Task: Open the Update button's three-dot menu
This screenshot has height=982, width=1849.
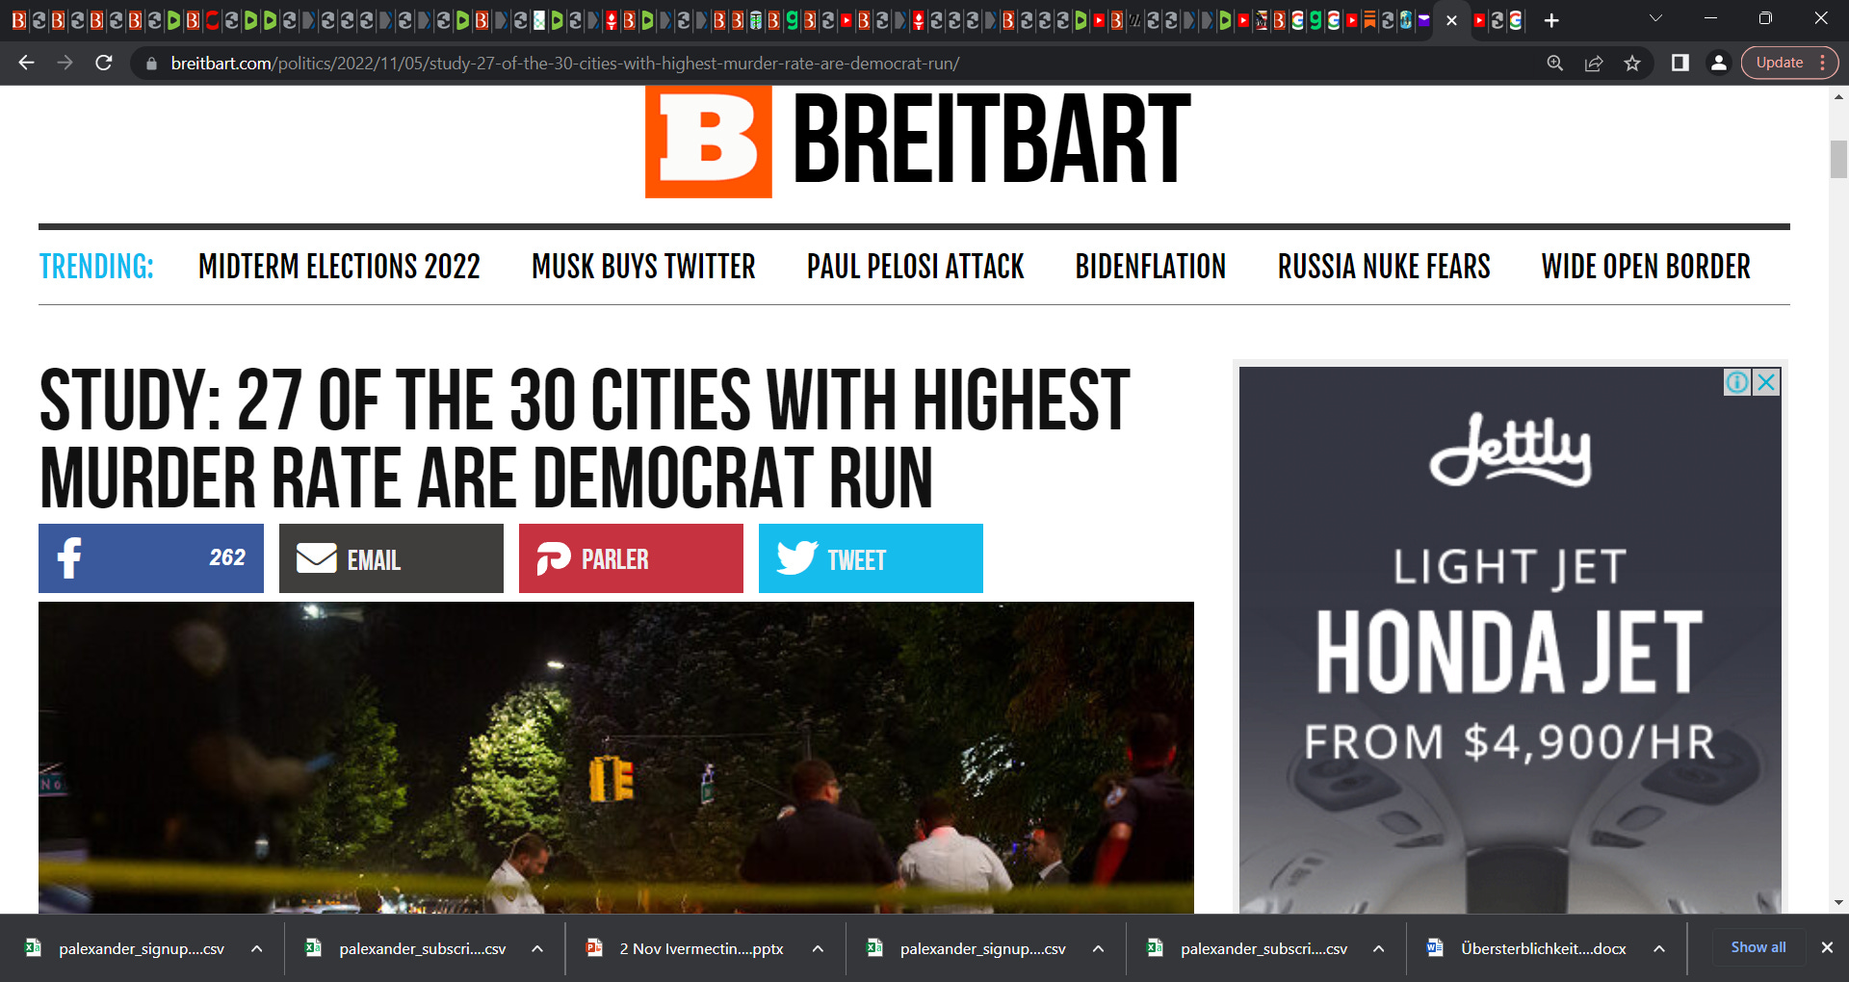Action: 1822,63
